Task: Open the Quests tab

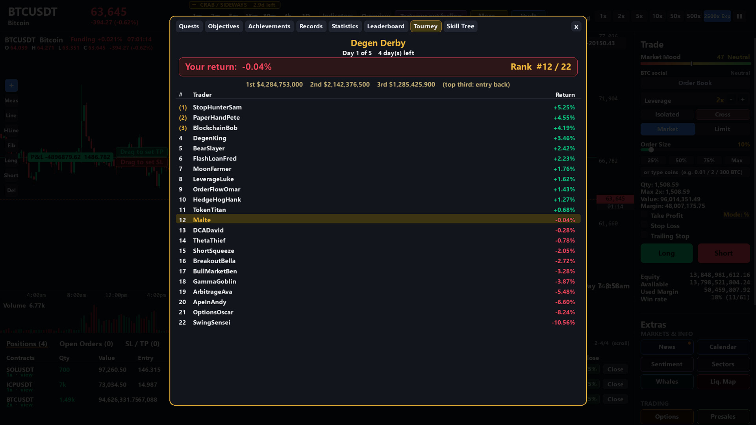Action: (x=189, y=26)
